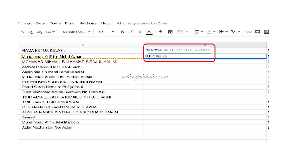Open the Help menu
289x162 pixels.
(106, 23)
